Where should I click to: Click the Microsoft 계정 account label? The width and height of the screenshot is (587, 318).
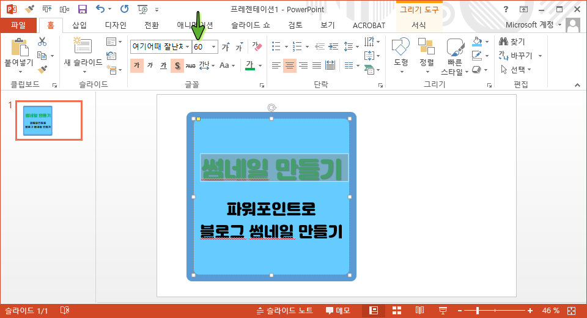click(530, 24)
